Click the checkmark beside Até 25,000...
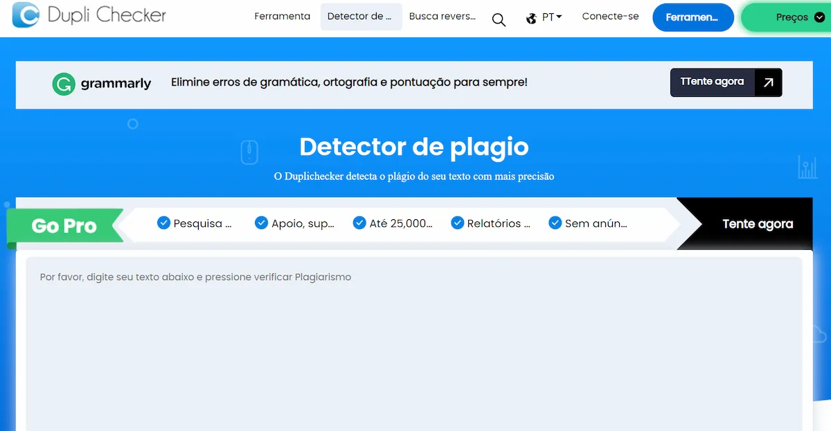This screenshot has width=831, height=431. [x=359, y=222]
